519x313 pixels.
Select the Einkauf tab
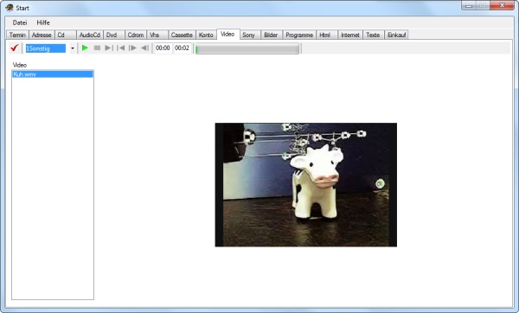(396, 35)
